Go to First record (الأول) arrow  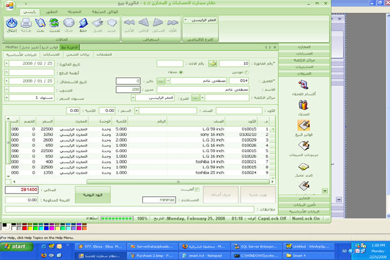(173, 23)
